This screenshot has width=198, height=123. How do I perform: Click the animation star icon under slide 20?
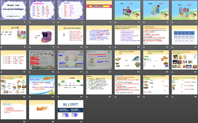(x=144, y=72)
